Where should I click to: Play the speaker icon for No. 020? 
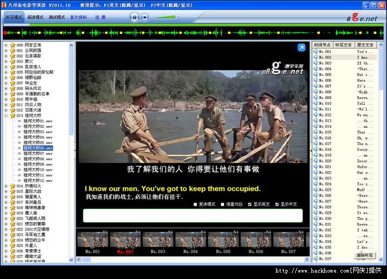point(316,161)
